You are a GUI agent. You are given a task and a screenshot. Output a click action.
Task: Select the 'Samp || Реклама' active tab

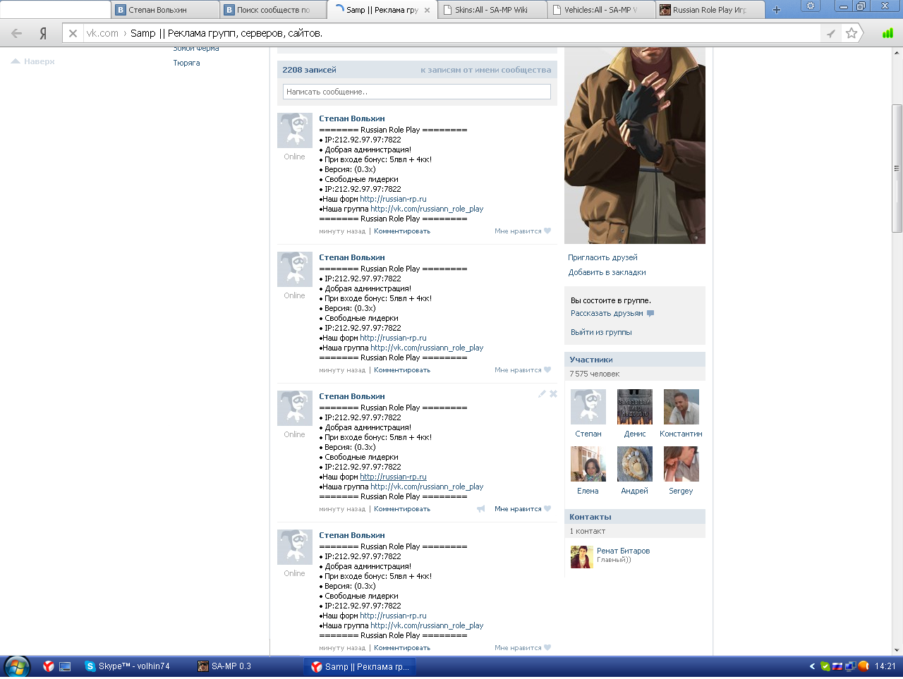pyautogui.click(x=382, y=10)
